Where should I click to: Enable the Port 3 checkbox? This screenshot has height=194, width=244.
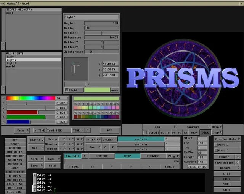(x=216, y=150)
